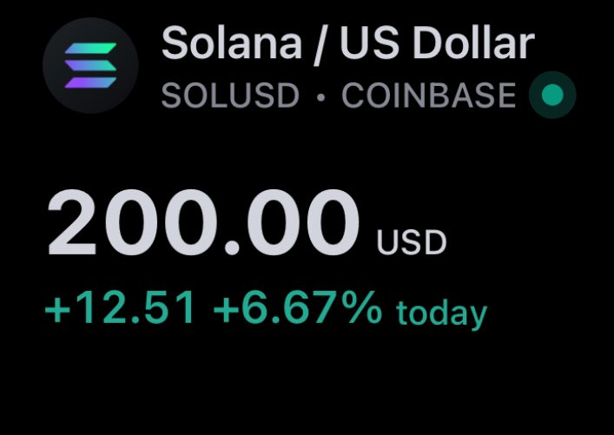Select the USD currency label
This screenshot has height=435, width=614.
[412, 243]
